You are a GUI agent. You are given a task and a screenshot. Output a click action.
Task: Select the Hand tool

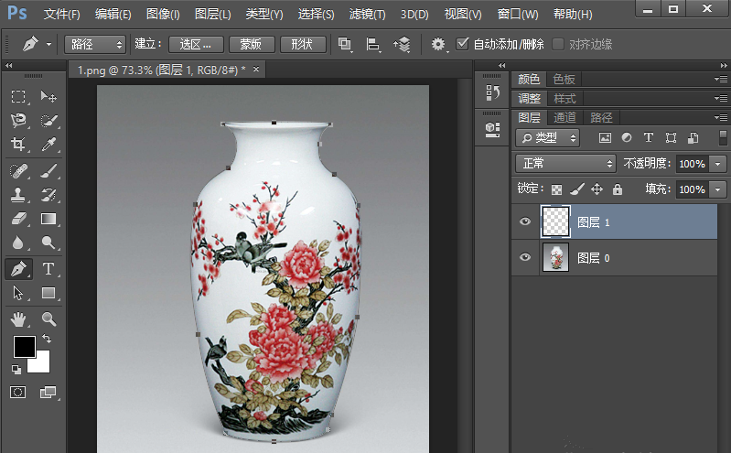(18, 318)
